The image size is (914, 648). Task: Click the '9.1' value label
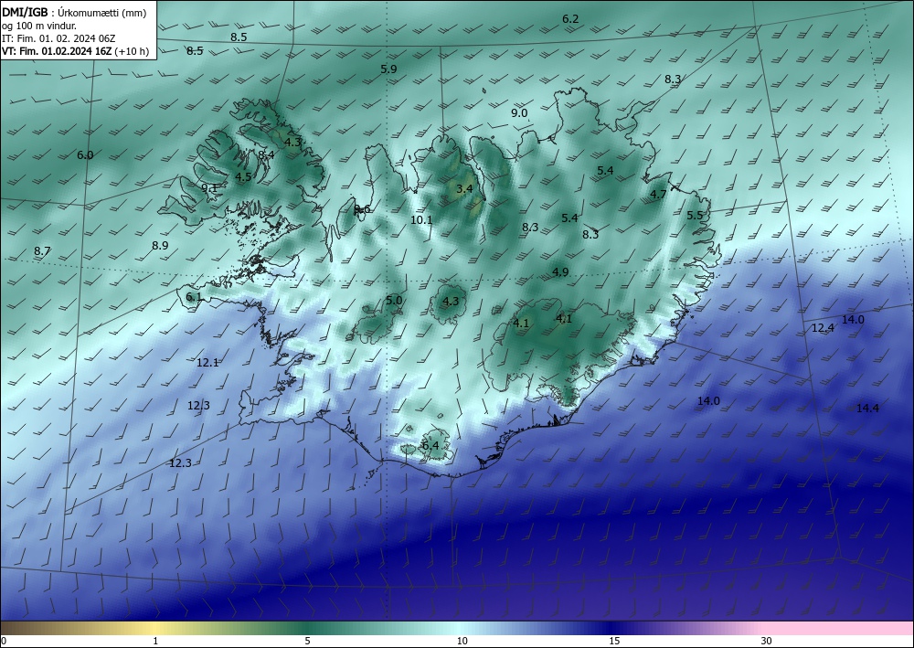(209, 187)
